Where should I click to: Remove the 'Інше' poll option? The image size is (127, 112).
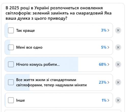tap(118, 100)
